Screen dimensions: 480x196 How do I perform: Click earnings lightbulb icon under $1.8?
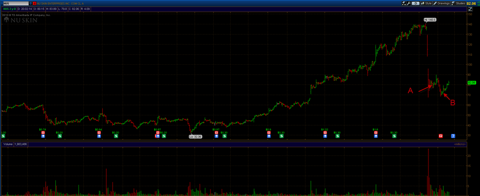(x=376, y=136)
